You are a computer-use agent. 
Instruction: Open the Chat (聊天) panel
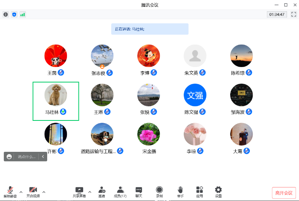(139, 192)
